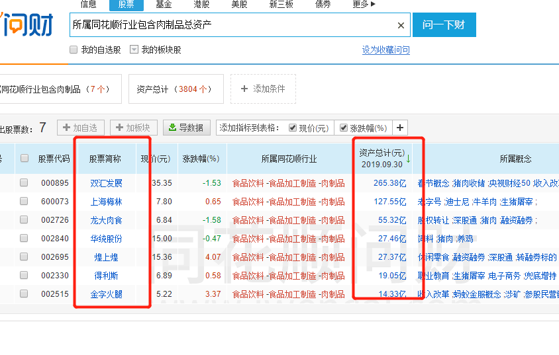Check the row checkbox for 600073
This screenshot has width=559, height=355.
tap(24, 202)
